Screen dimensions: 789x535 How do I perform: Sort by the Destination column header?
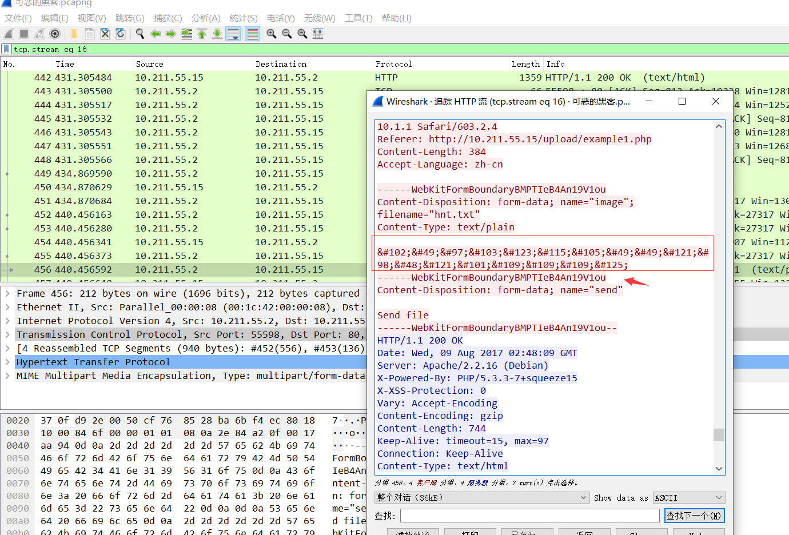313,64
